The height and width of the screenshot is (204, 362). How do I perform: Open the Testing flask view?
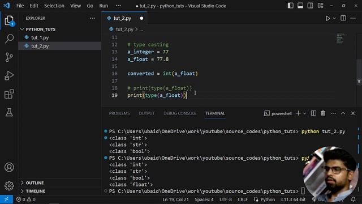9,112
